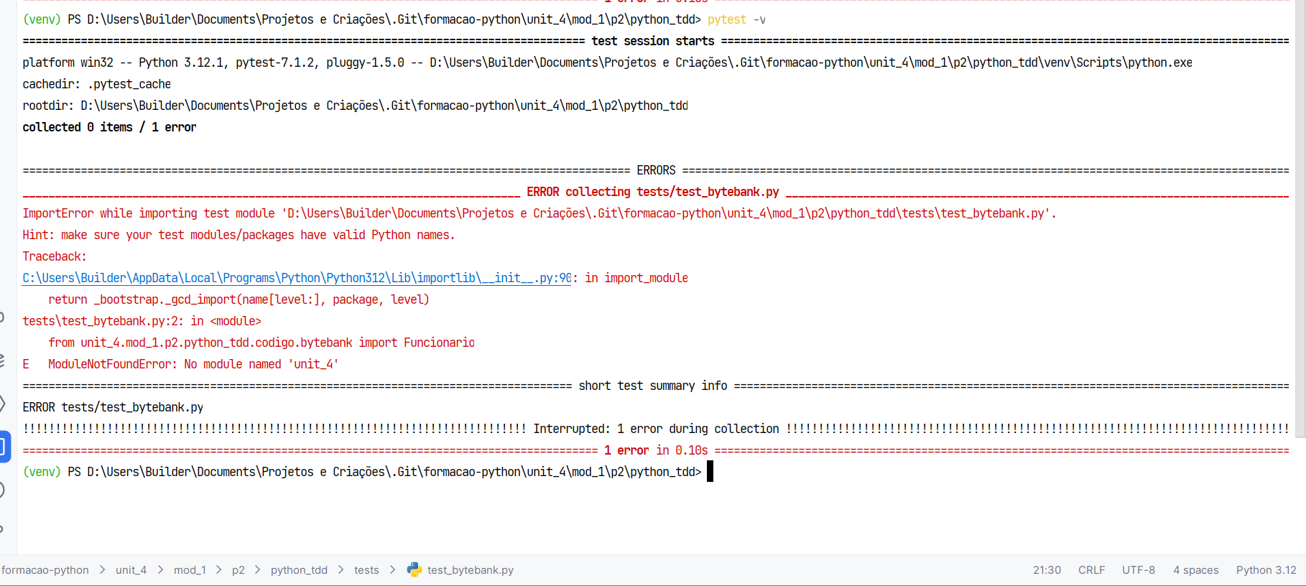Click the 'collected 0 items / 1 error' text
Screen dimensions: 1306x586
click(x=109, y=127)
